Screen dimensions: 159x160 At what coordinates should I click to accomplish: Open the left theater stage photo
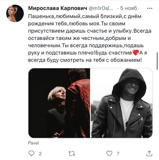(59, 103)
